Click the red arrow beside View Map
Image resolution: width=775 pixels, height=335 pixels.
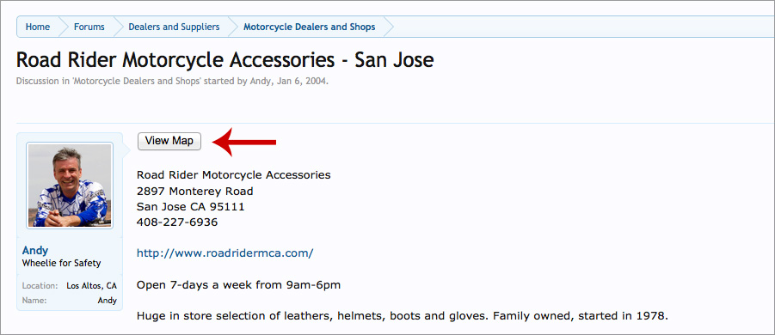coord(244,142)
